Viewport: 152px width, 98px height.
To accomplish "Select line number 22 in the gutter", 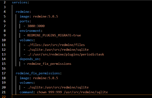I will 4,97.
